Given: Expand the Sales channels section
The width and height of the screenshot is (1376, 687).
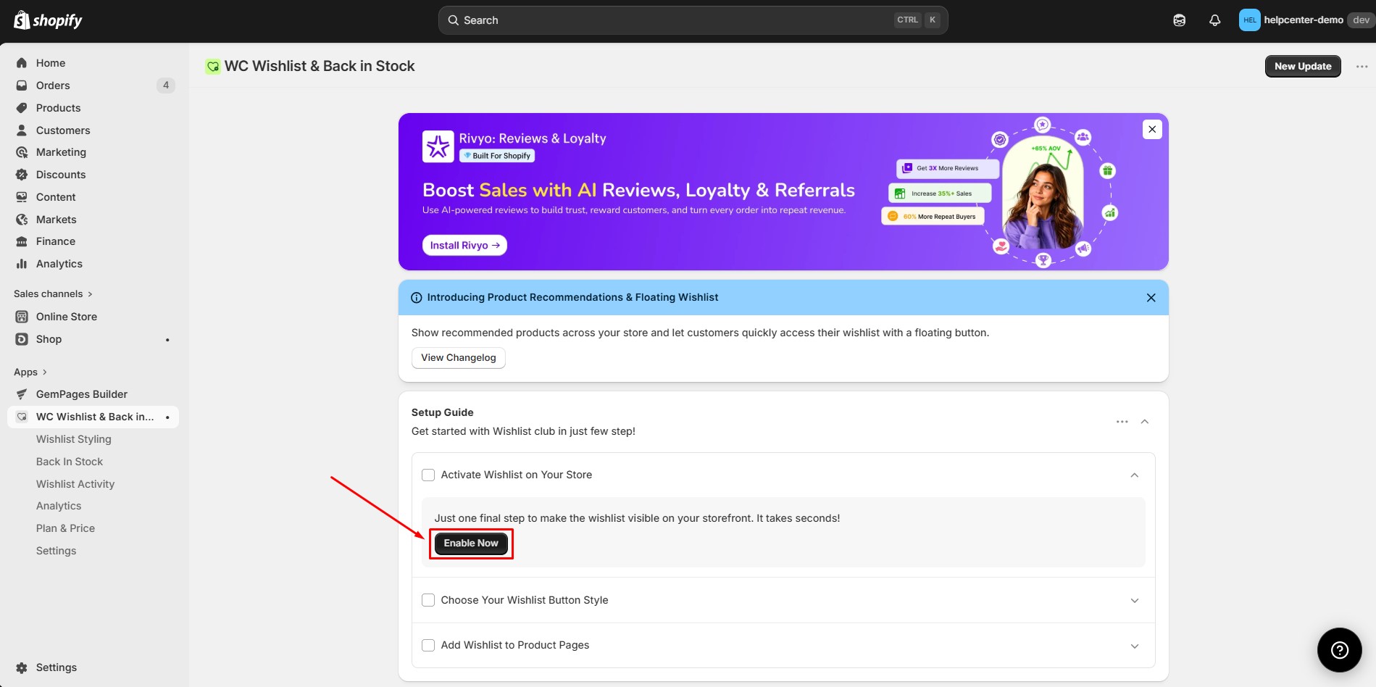Looking at the screenshot, I should pyautogui.click(x=54, y=293).
